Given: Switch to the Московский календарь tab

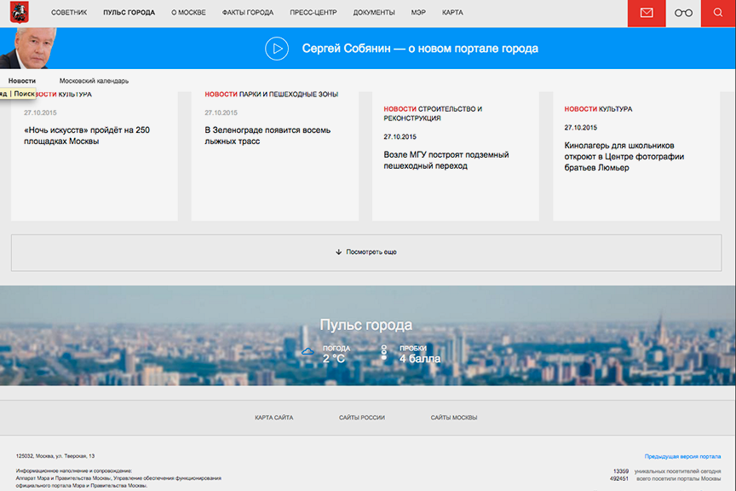Looking at the screenshot, I should [94, 81].
